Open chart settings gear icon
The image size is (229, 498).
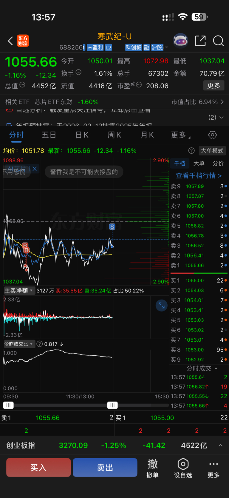tap(212, 135)
